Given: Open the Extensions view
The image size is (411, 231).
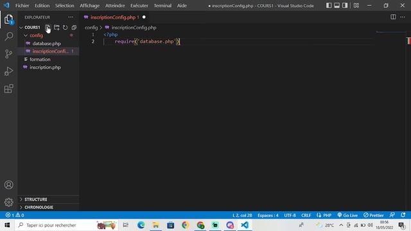Looking at the screenshot, I should (8, 89).
